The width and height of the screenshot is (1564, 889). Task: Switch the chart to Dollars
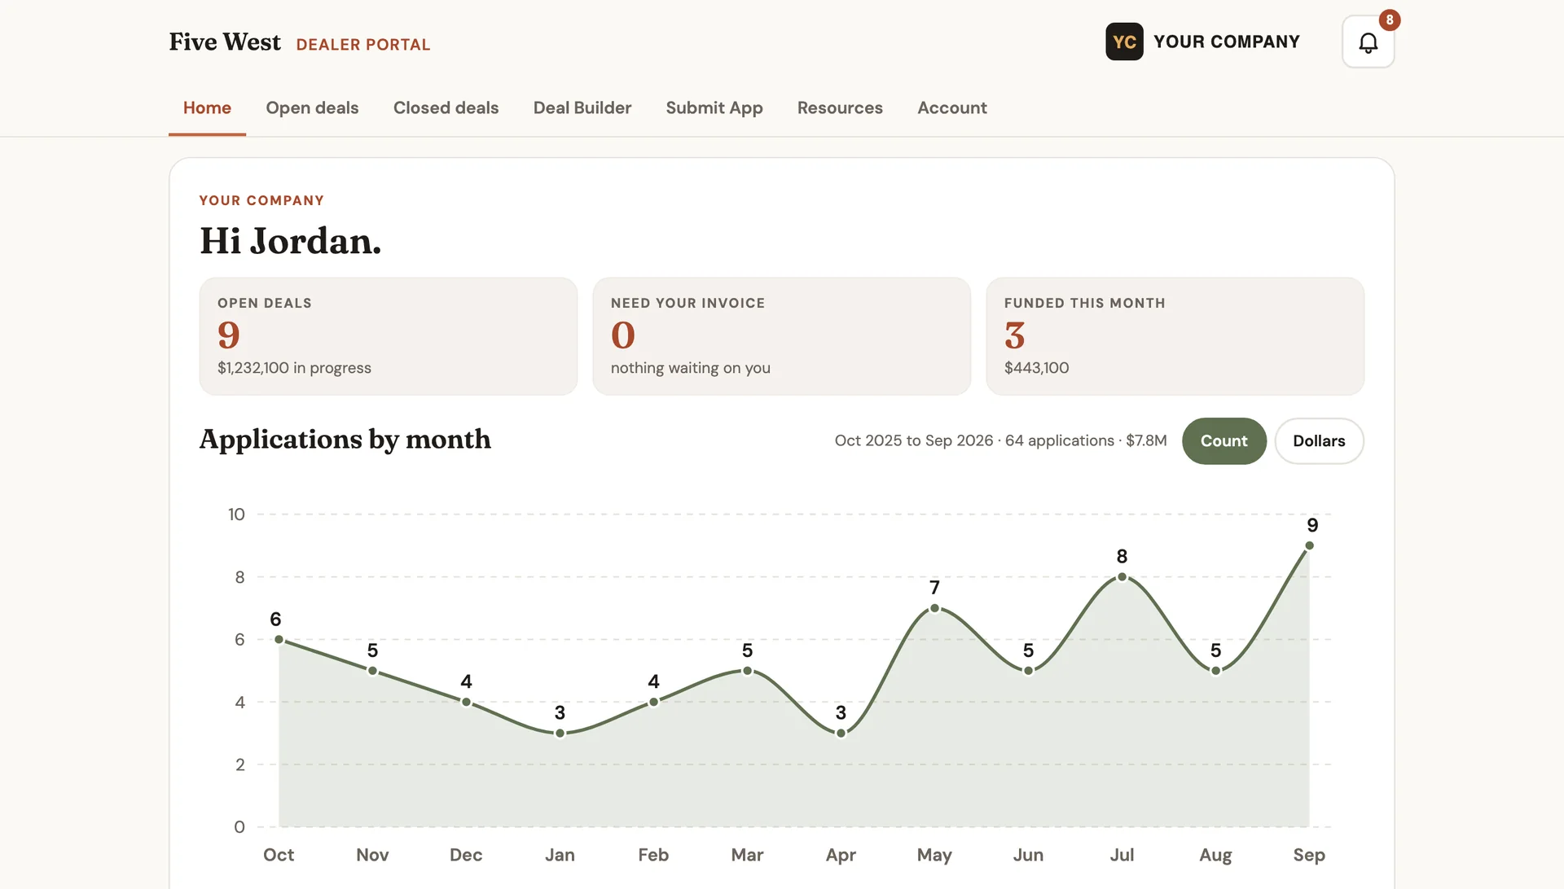click(x=1319, y=440)
